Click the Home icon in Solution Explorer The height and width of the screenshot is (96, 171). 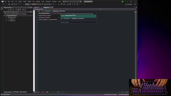9,10
